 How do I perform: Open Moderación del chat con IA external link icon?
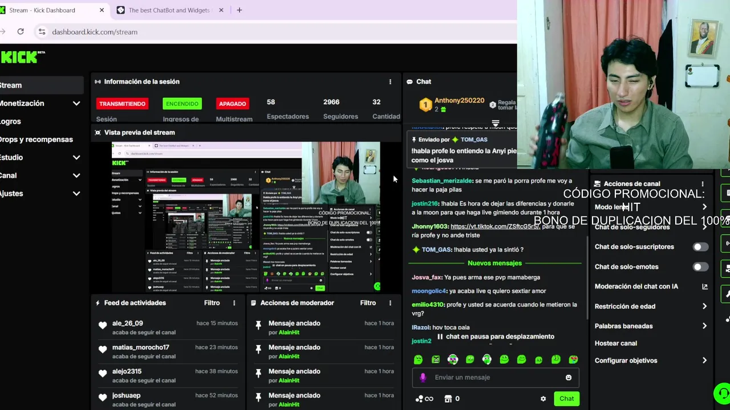pos(704,286)
